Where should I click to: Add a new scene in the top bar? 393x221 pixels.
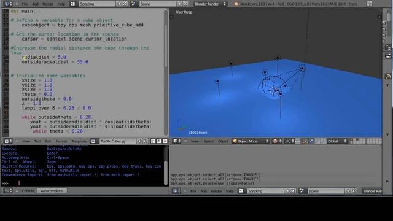click(x=179, y=4)
